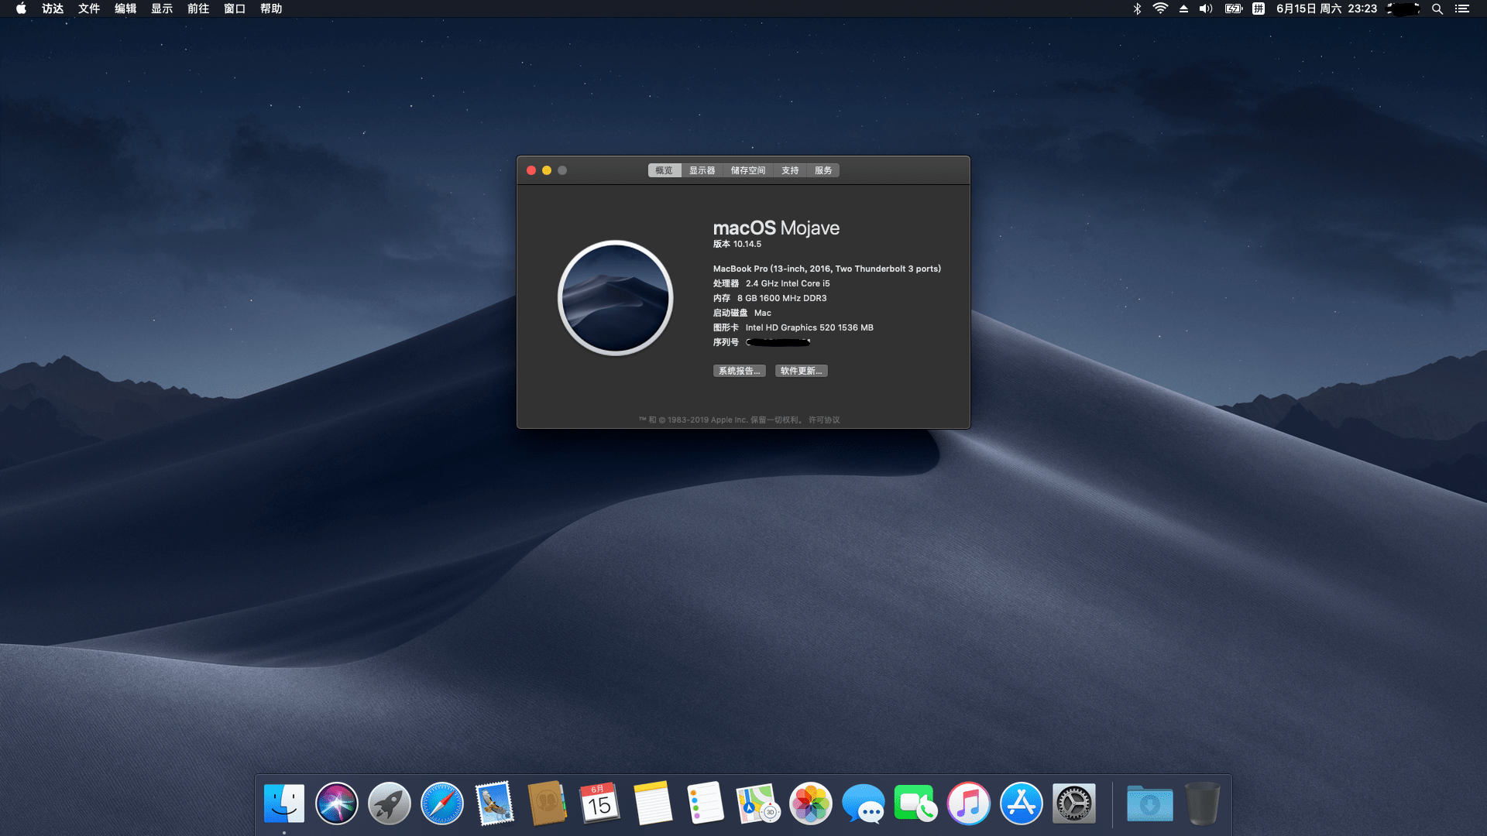Open System Preferences gear in Dock
The image size is (1487, 836).
(x=1074, y=803)
